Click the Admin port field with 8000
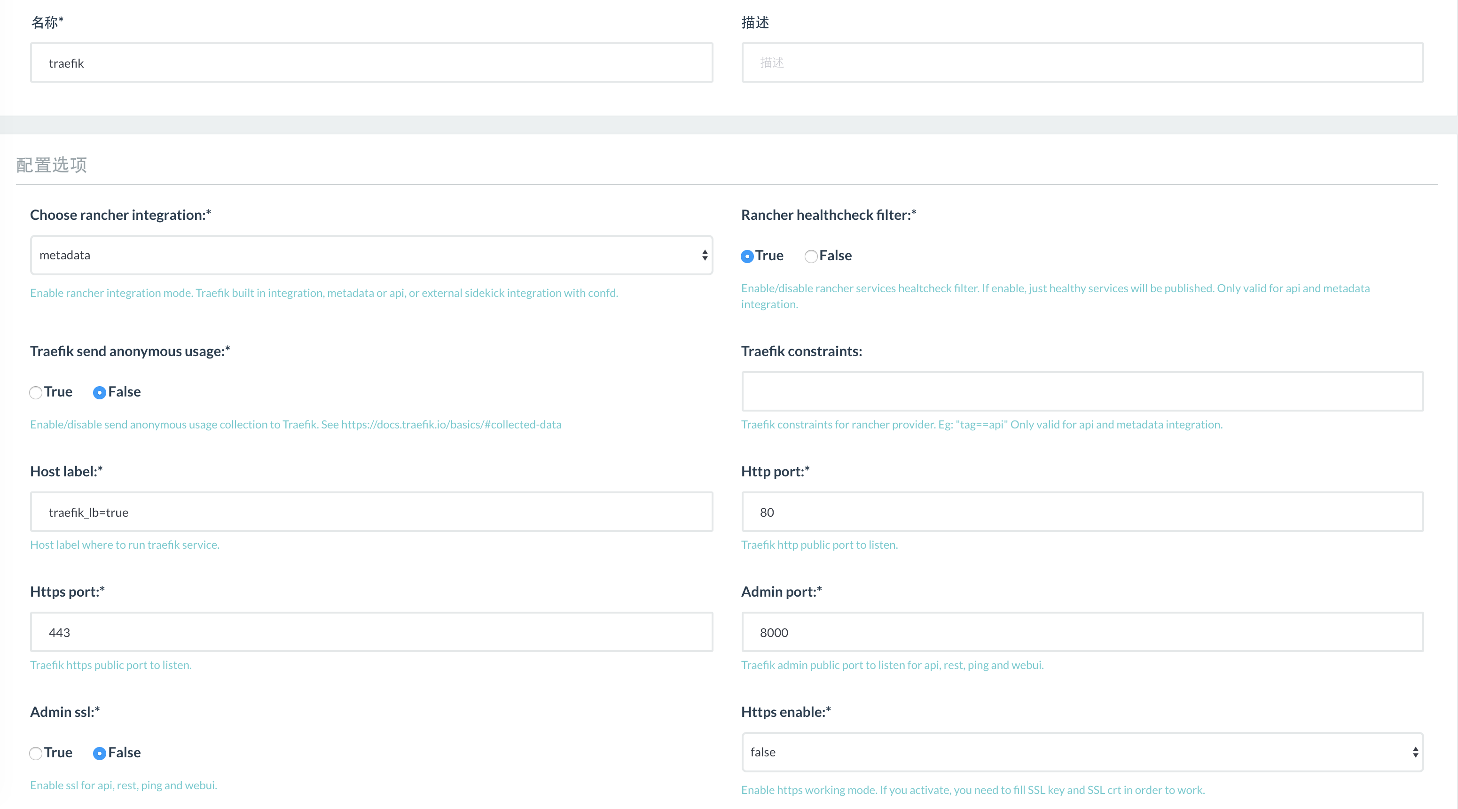This screenshot has height=809, width=1458. pos(1082,632)
